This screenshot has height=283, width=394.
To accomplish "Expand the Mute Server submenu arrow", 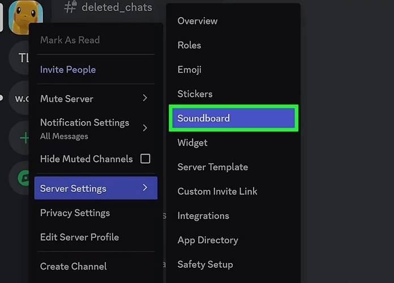I will [145, 98].
